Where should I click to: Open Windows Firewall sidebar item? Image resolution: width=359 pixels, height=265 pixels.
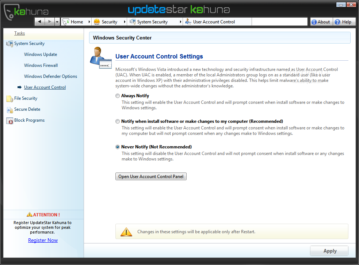coord(41,65)
